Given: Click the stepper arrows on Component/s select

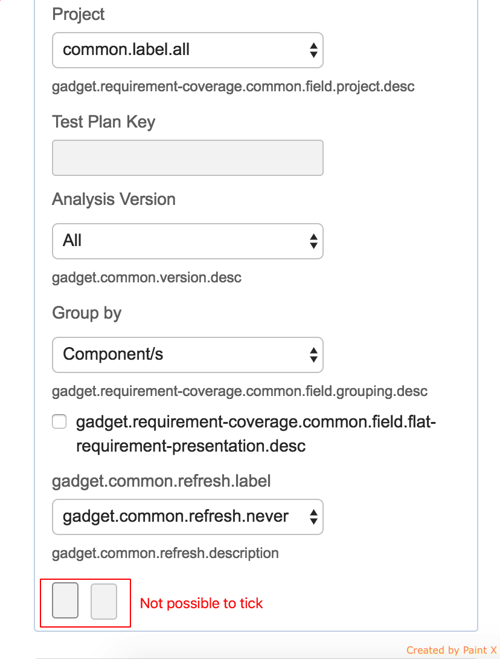Looking at the screenshot, I should [x=313, y=354].
